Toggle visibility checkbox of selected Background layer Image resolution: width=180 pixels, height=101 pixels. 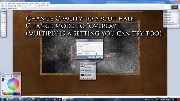coord(93,71)
